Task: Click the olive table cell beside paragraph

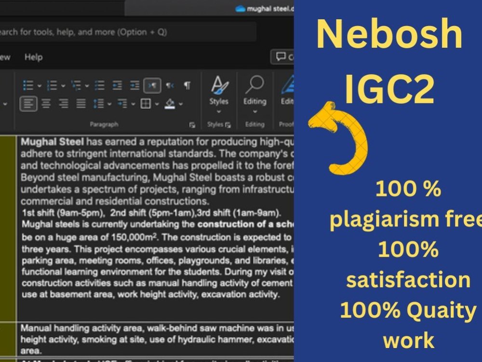Action: pyautogui.click(x=8, y=228)
